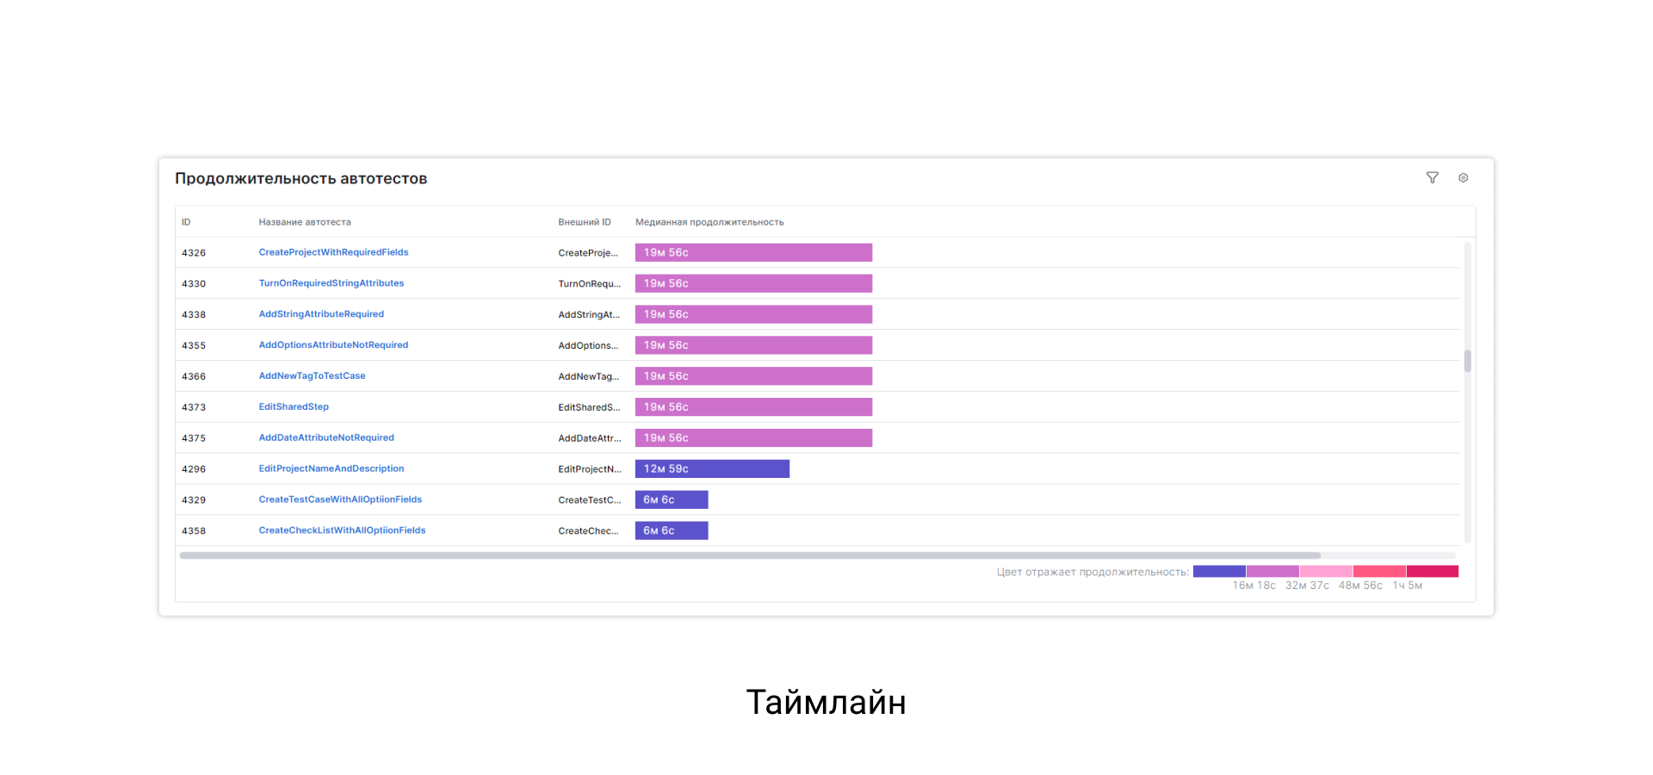
Task: Click duration bar in row 4326
Action: pyautogui.click(x=753, y=252)
